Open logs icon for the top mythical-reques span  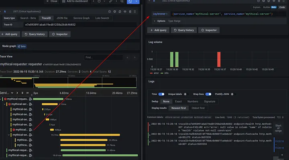tap(31, 99)
